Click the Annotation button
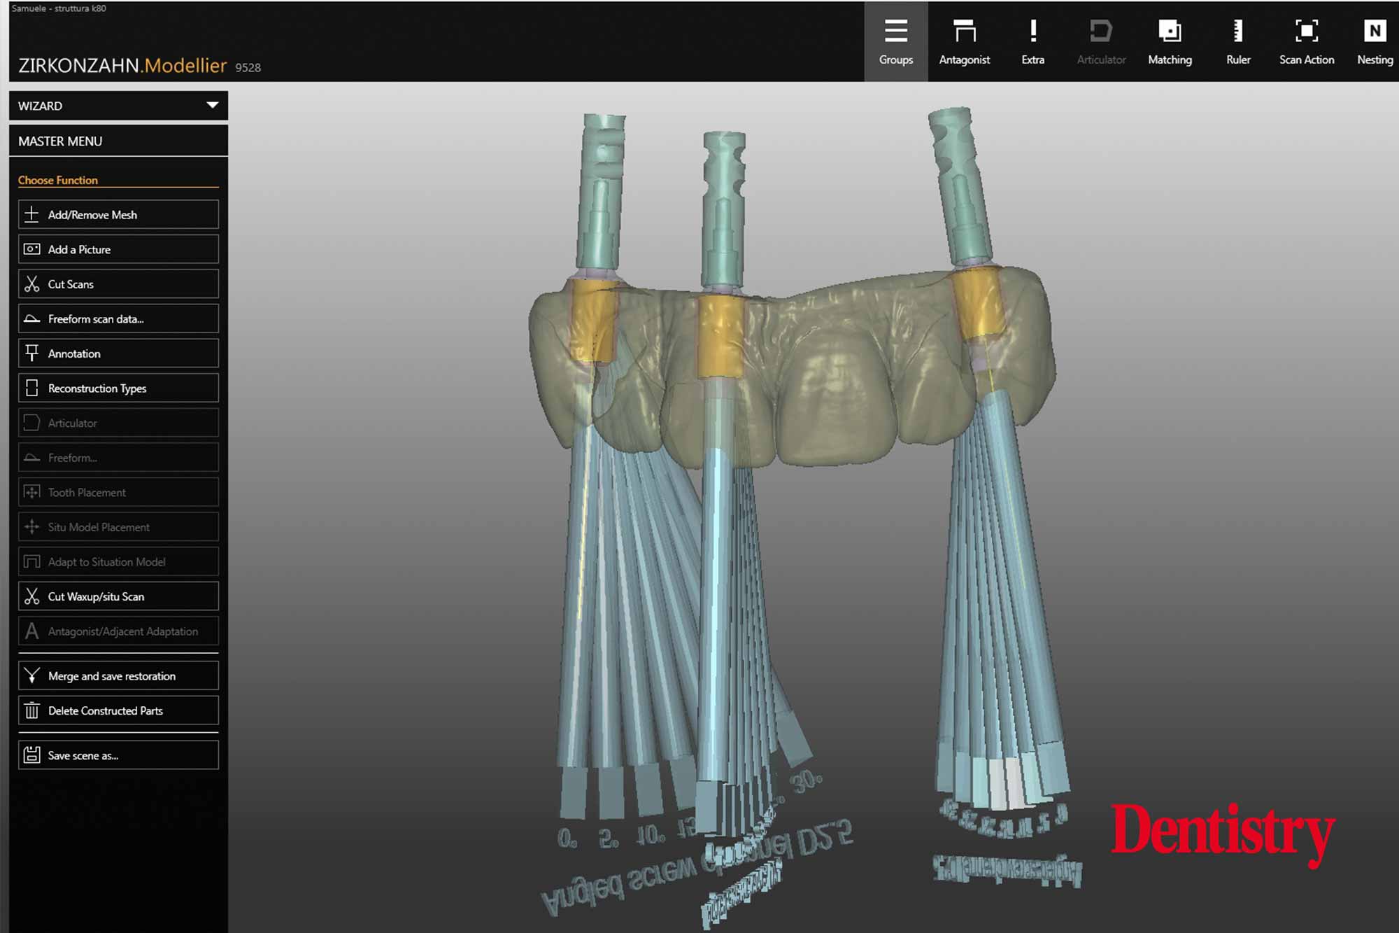Image resolution: width=1399 pixels, height=933 pixels. click(118, 353)
